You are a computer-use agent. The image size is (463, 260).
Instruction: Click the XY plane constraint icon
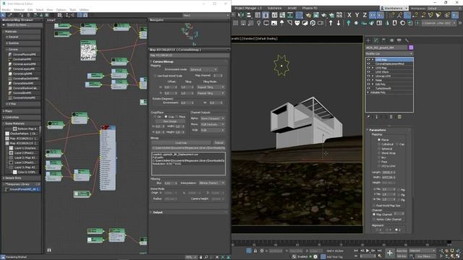coord(373,14)
